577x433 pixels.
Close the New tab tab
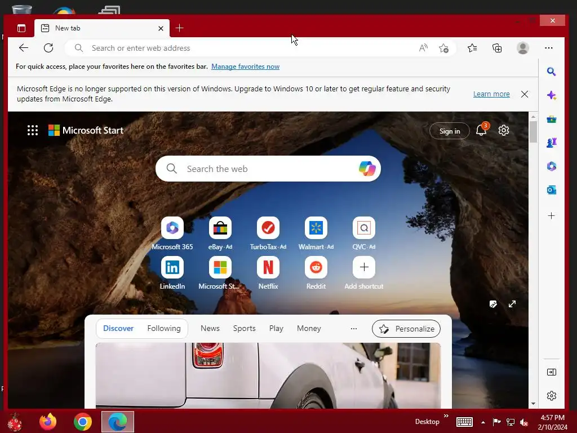(x=161, y=28)
